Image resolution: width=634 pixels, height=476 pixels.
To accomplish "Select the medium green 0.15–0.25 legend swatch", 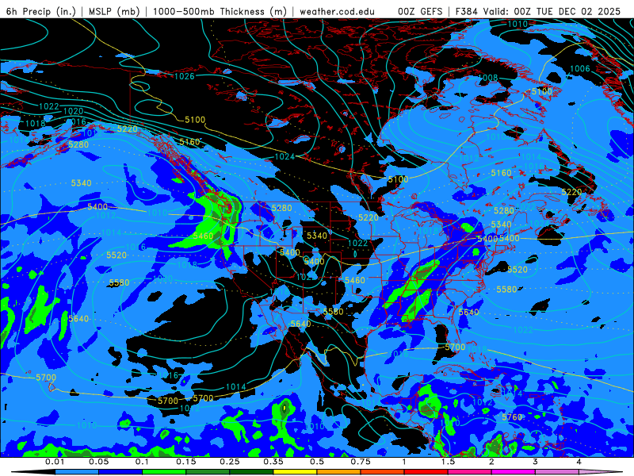I will tap(208, 472).
